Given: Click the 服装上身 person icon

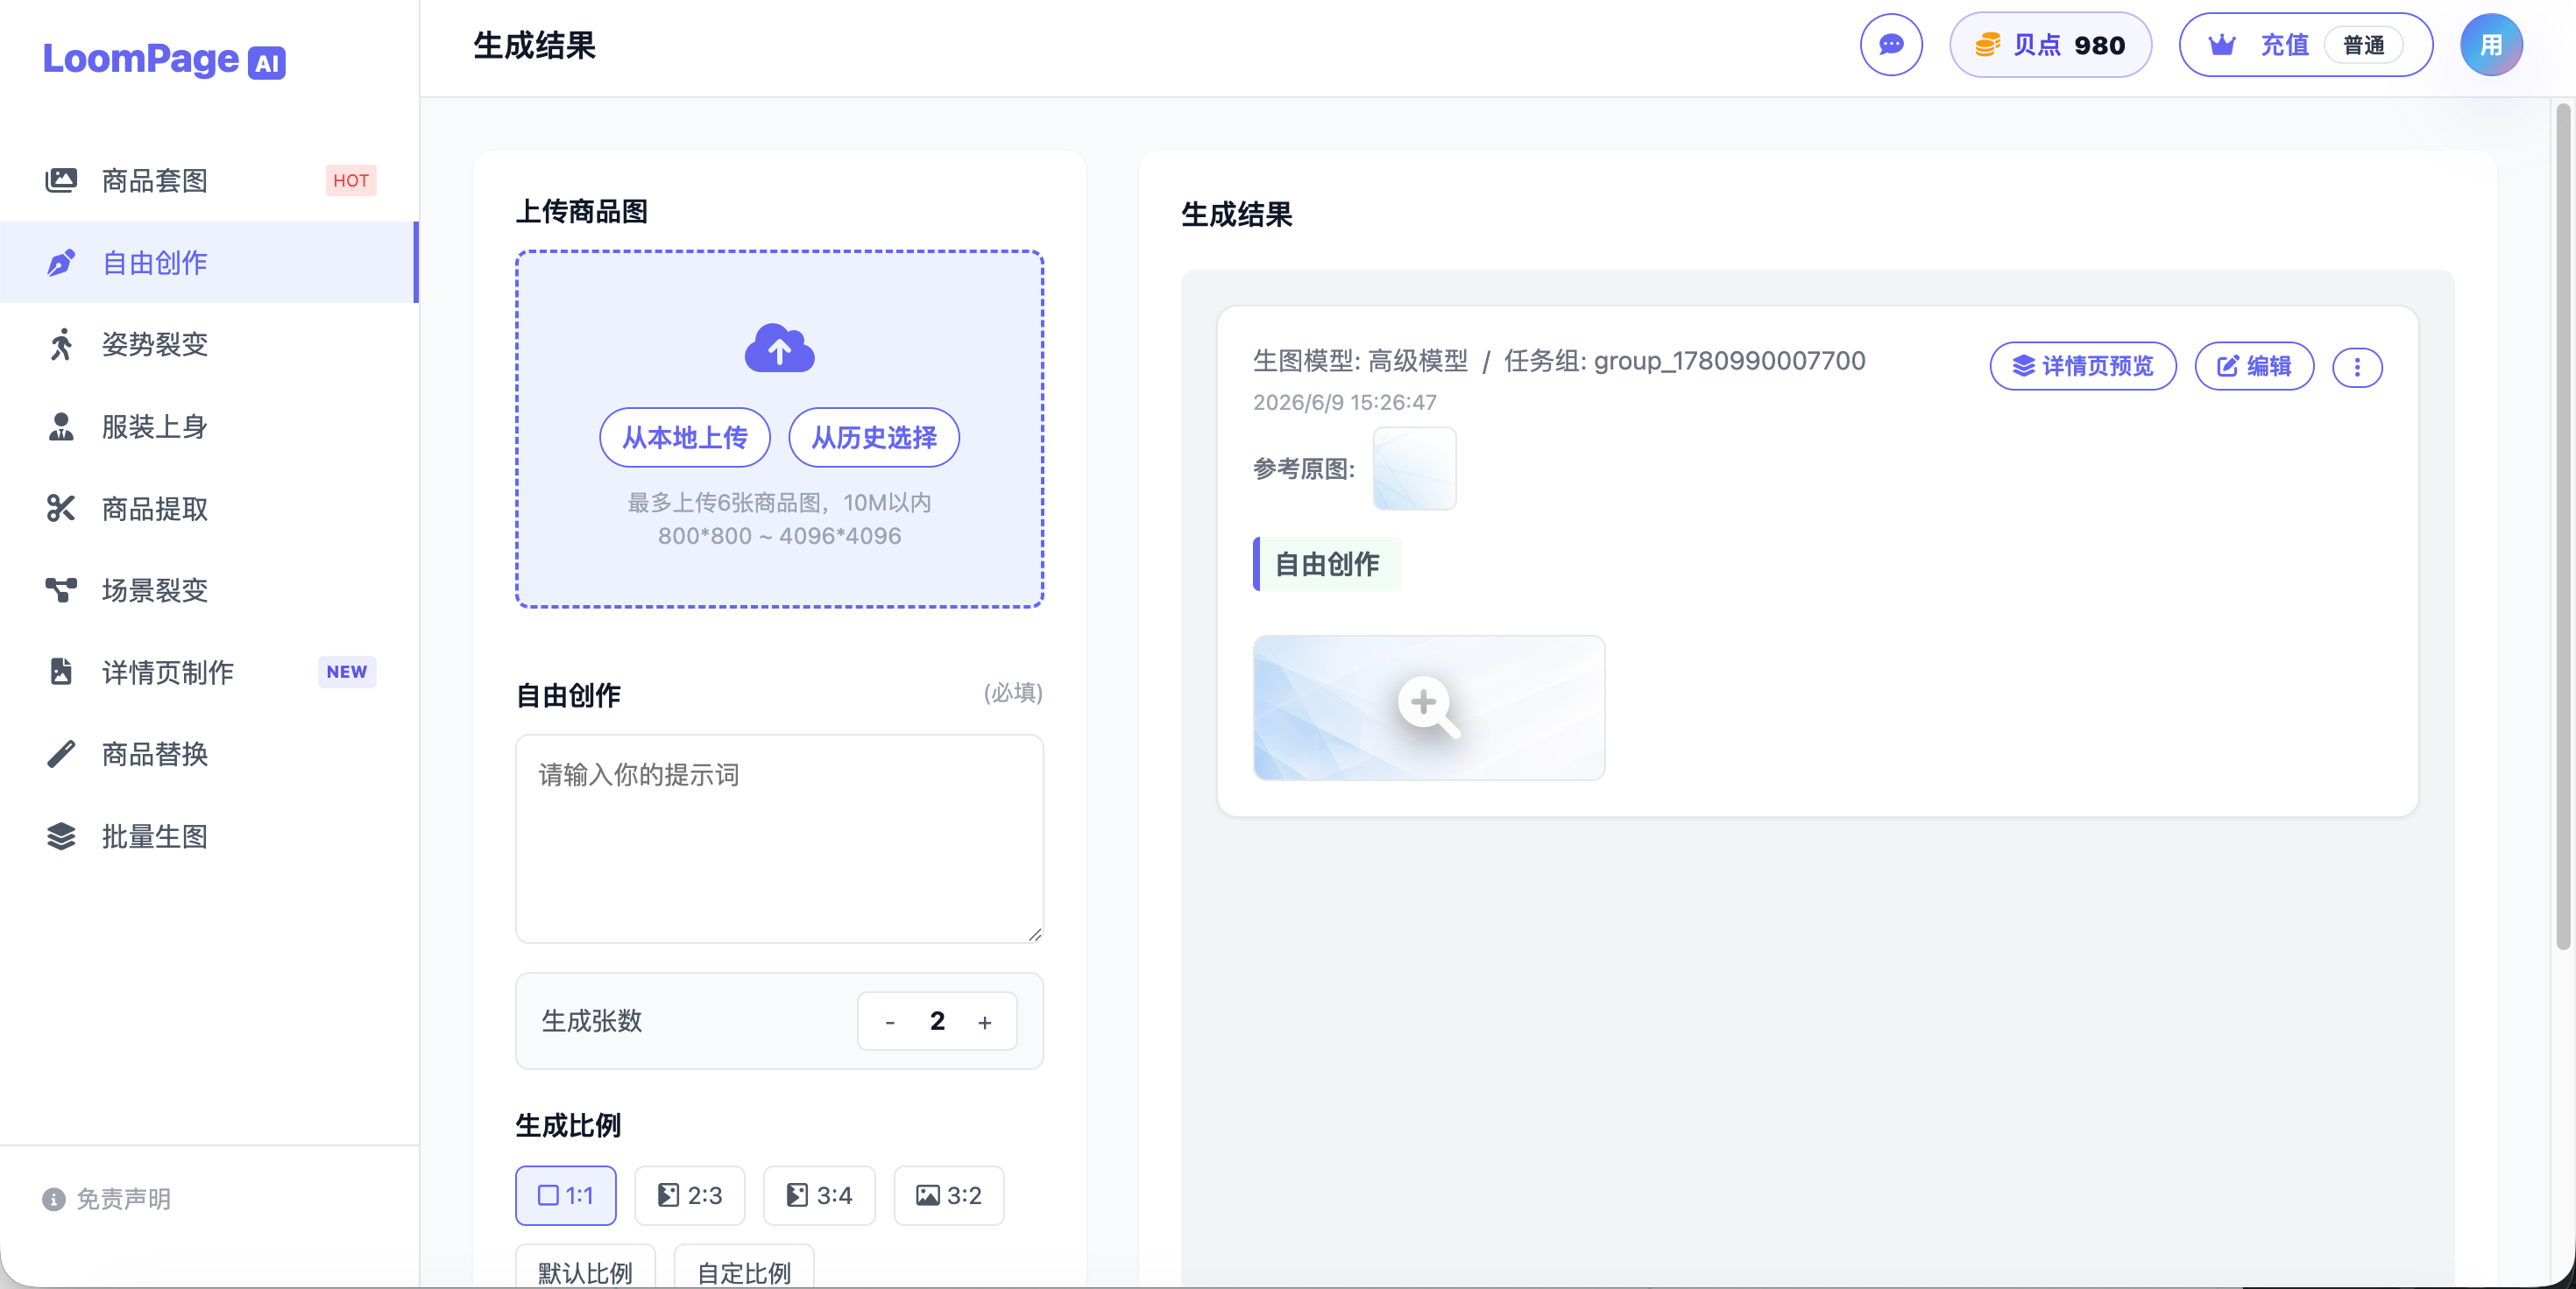Looking at the screenshot, I should (61, 426).
